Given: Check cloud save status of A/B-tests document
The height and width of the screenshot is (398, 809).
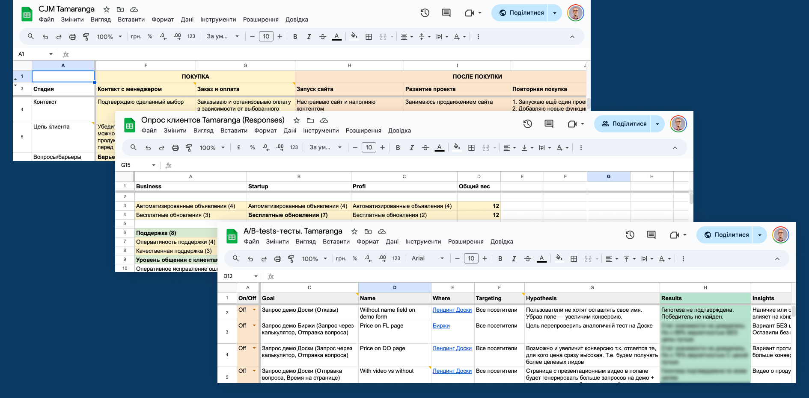Looking at the screenshot, I should pos(382,231).
